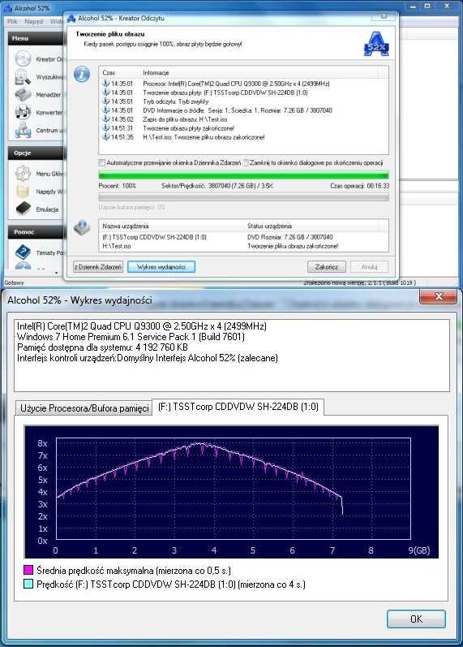This screenshot has width=463, height=647.
Task: Enable Automatyczne przewijanie okienka Dziennika Zdarzeń checkbox
Action: (102, 163)
